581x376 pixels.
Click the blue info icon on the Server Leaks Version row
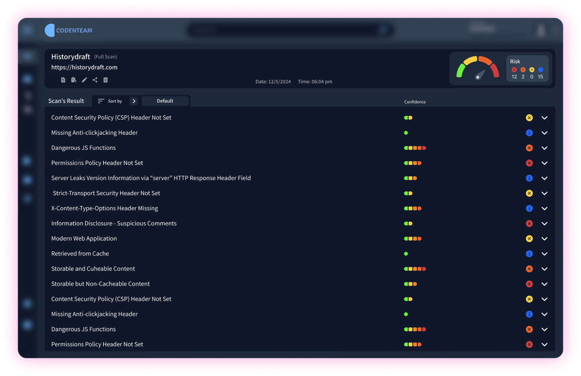coord(529,178)
